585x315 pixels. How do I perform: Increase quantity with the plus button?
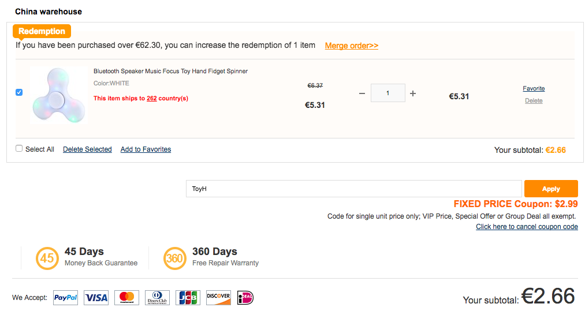pyautogui.click(x=413, y=93)
